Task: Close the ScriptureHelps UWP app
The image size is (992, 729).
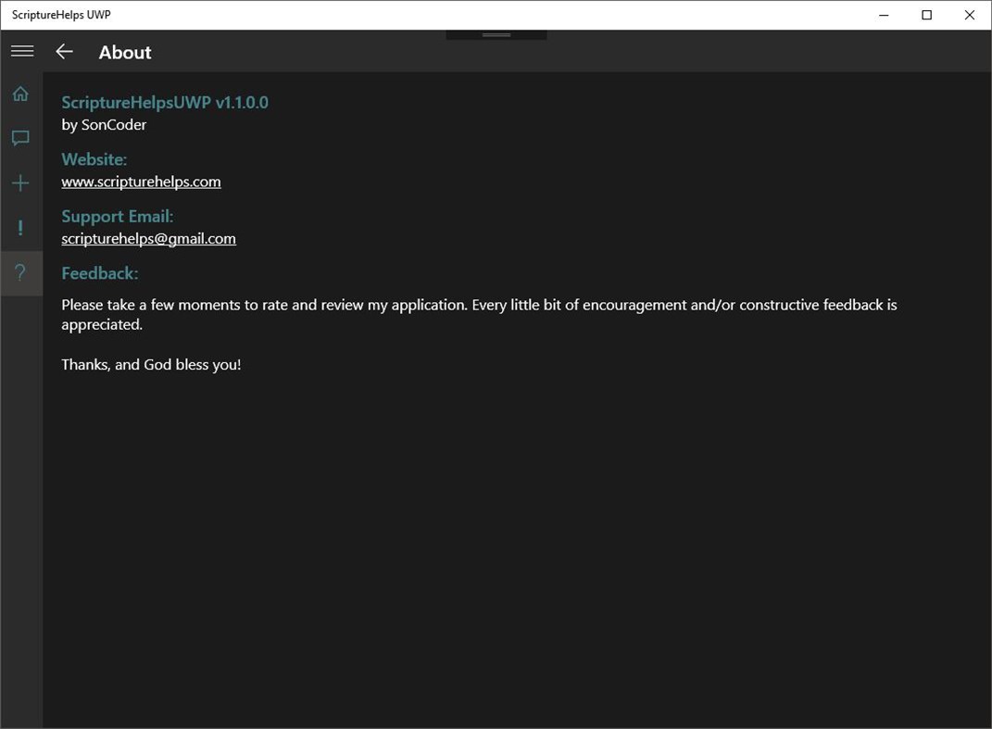Action: pyautogui.click(x=969, y=15)
